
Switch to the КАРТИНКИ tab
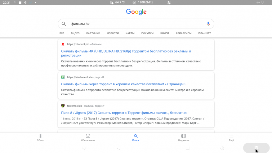93,33
